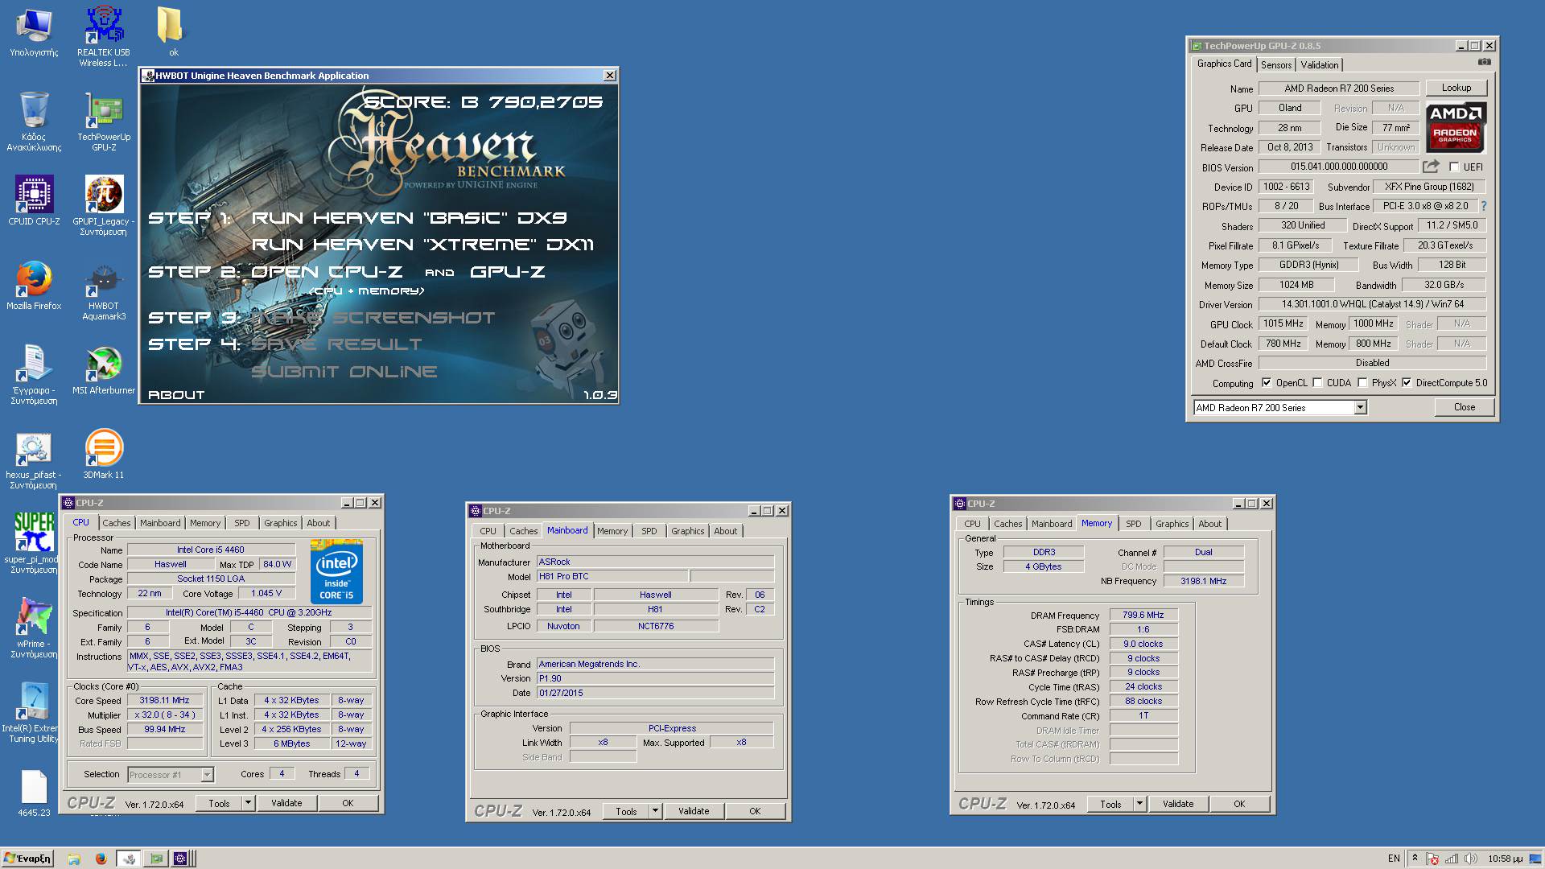Image resolution: width=1545 pixels, height=869 pixels.
Task: Click ABOUT in Heaven Benchmark window
Action: click(x=176, y=395)
